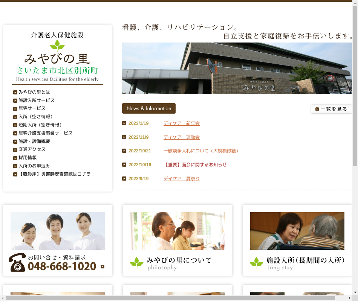The height and width of the screenshot is (301, 358).
Task: Click bullet icon next to 2022/11/9
Action: click(x=124, y=137)
